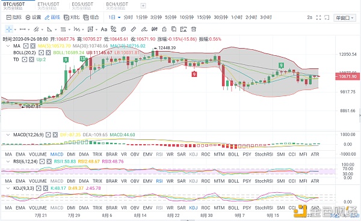Switch to 15分钟 interval
Image resolution: width=361 pixels, height=221 pixels.
click(x=203, y=17)
